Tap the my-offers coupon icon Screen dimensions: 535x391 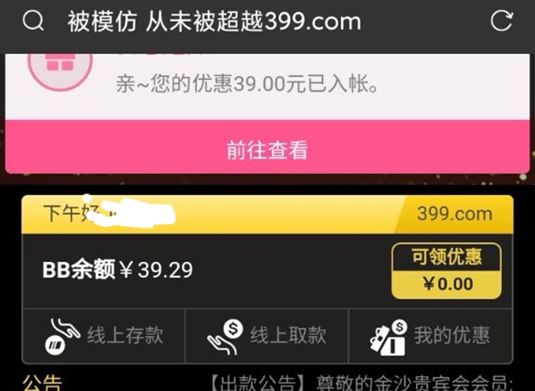click(389, 337)
